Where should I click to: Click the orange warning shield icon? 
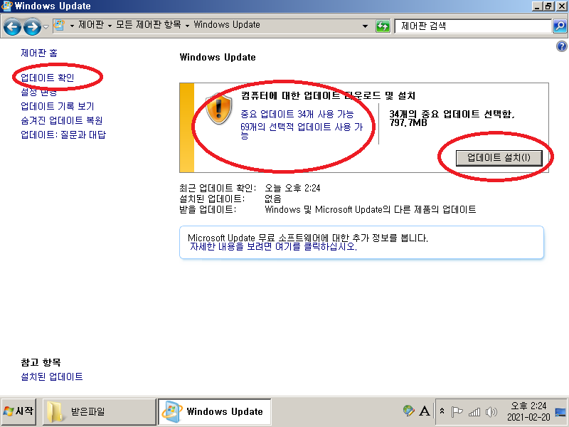(x=218, y=108)
